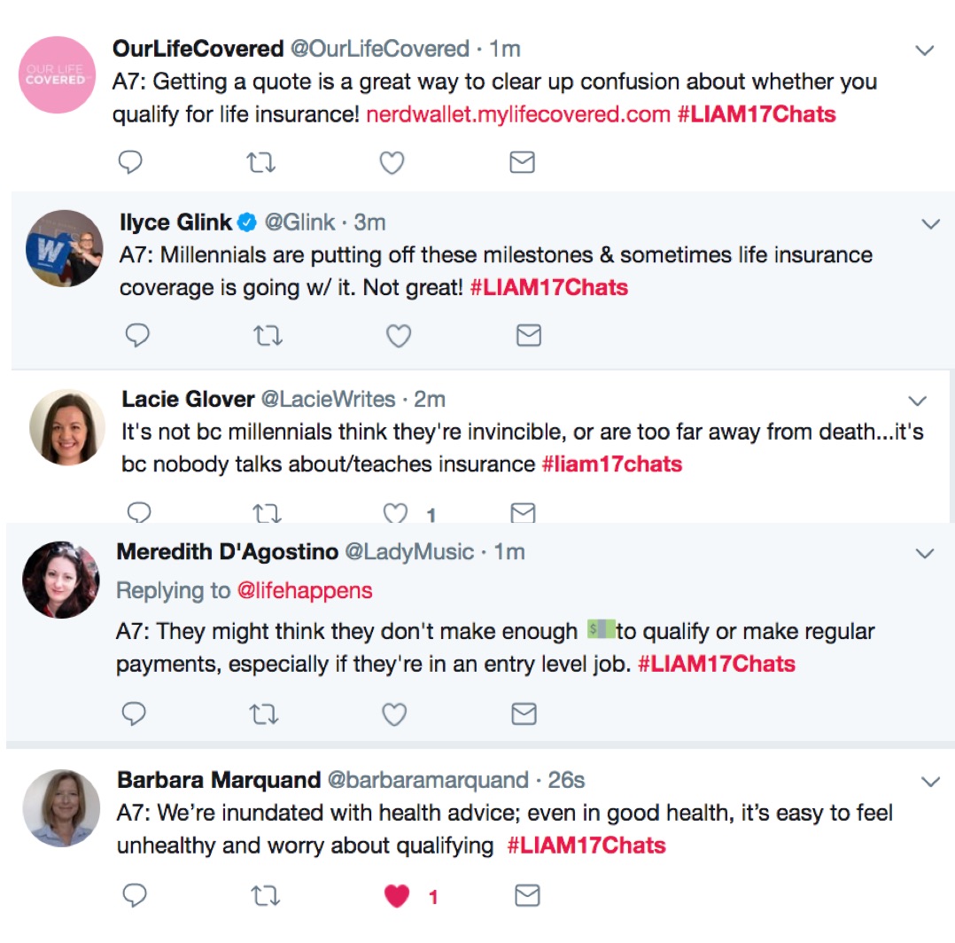Retweet Meredith D'Agostino's tweet
Viewport: 955px width, 943px height.
[x=263, y=714]
